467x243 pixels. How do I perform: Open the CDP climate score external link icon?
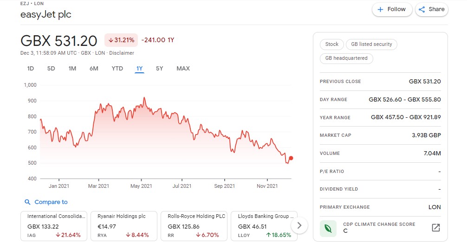(x=436, y=228)
